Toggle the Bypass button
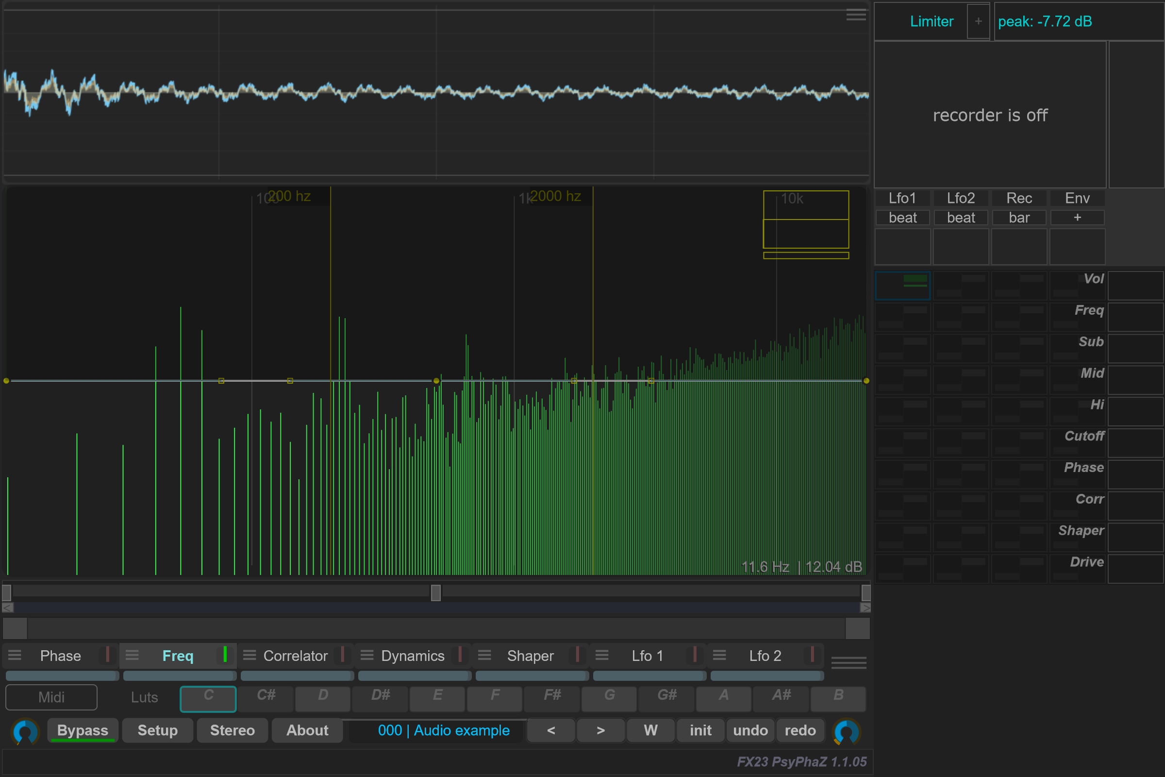 (x=83, y=730)
